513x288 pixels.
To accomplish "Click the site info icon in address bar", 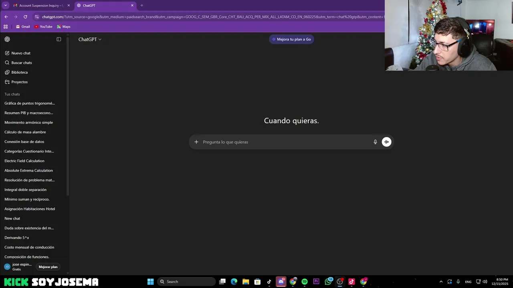I will pyautogui.click(x=37, y=17).
